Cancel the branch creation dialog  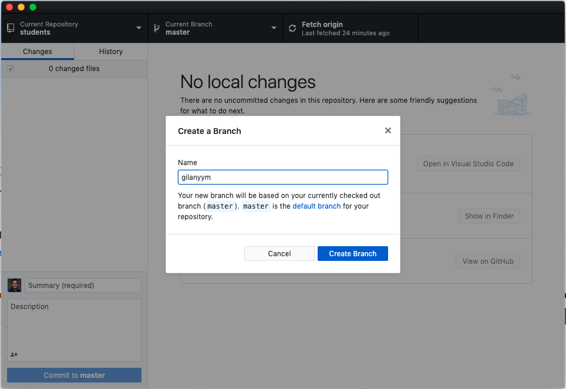tap(279, 253)
